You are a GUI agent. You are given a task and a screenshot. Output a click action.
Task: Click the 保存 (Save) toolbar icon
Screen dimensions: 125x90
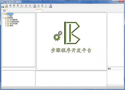[14, 6]
